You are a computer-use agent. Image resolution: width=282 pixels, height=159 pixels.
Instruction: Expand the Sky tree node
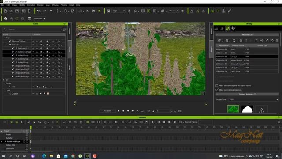click(x=4, y=80)
